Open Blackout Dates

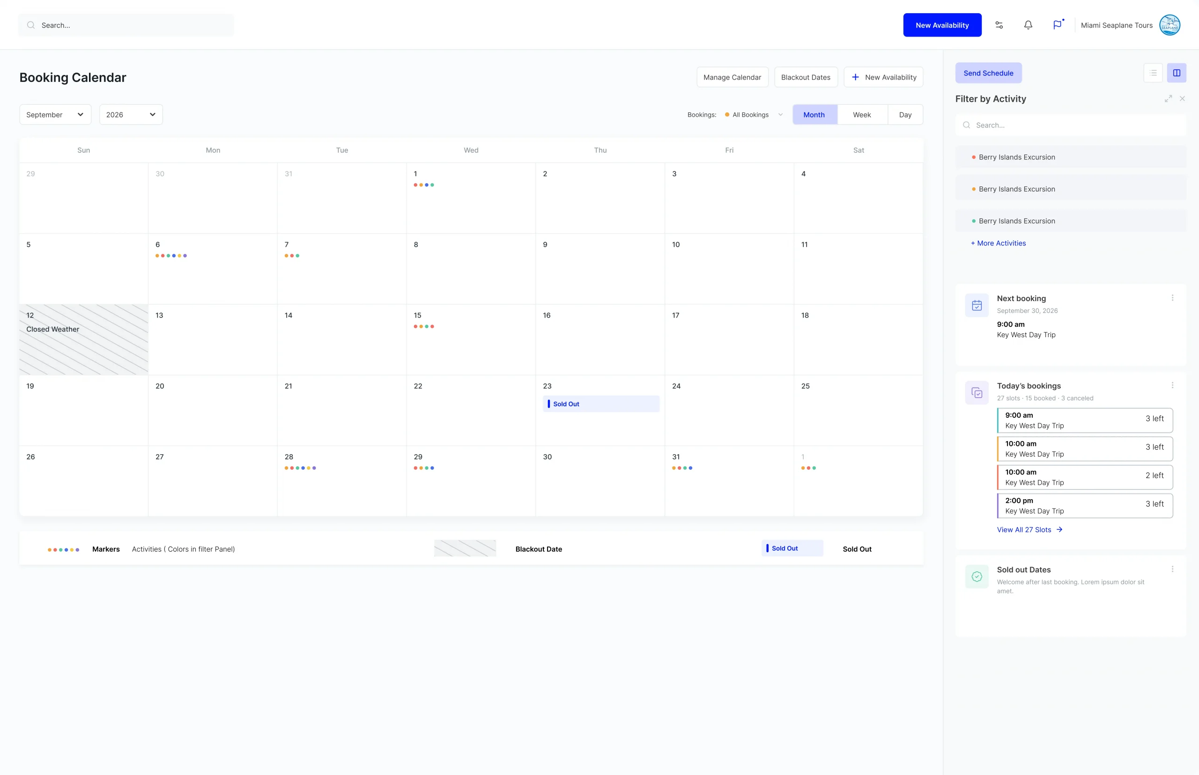tap(806, 77)
